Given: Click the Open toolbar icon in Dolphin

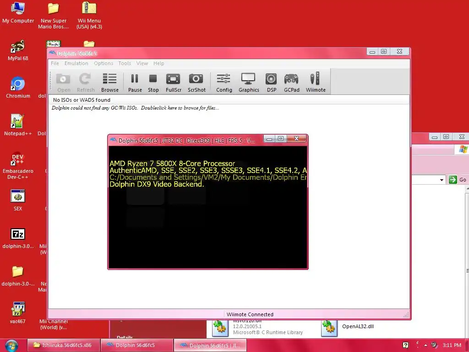Looking at the screenshot, I should tap(63, 82).
